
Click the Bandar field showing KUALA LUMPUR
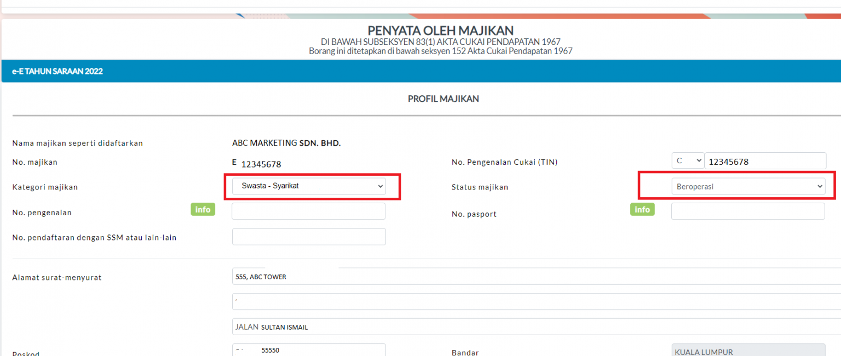coord(748,351)
